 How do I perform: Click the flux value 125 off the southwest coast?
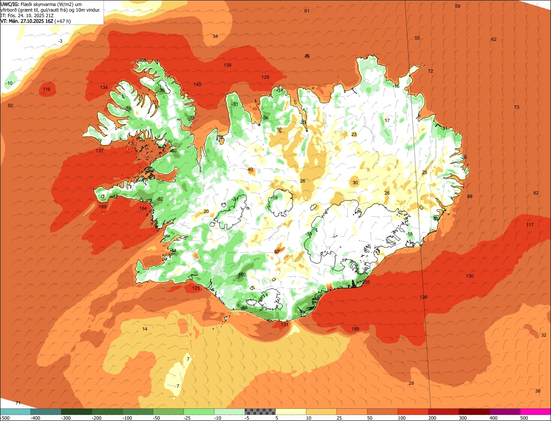pos(196,288)
